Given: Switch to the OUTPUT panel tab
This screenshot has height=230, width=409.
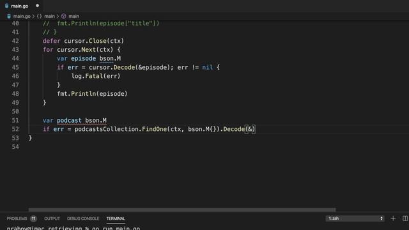Looking at the screenshot, I should coord(52,218).
